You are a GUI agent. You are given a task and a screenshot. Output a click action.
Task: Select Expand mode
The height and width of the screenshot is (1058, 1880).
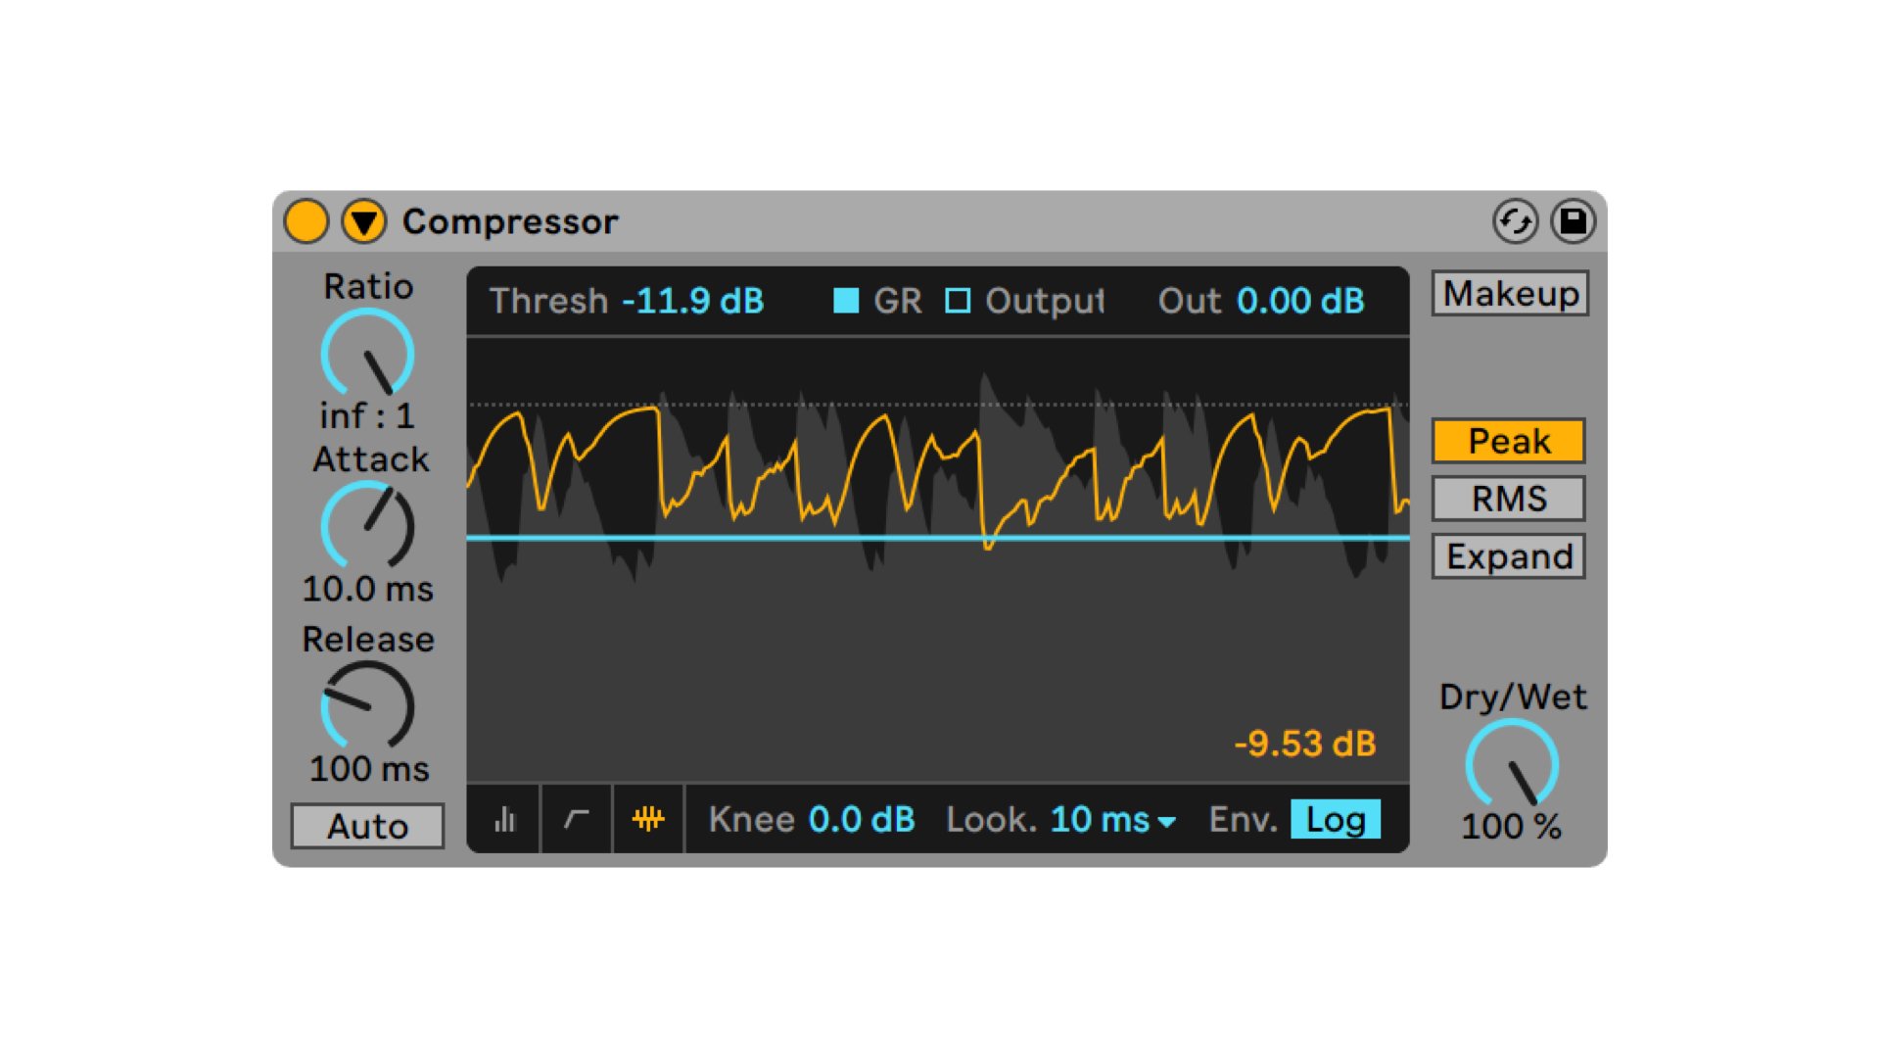[x=1509, y=556]
